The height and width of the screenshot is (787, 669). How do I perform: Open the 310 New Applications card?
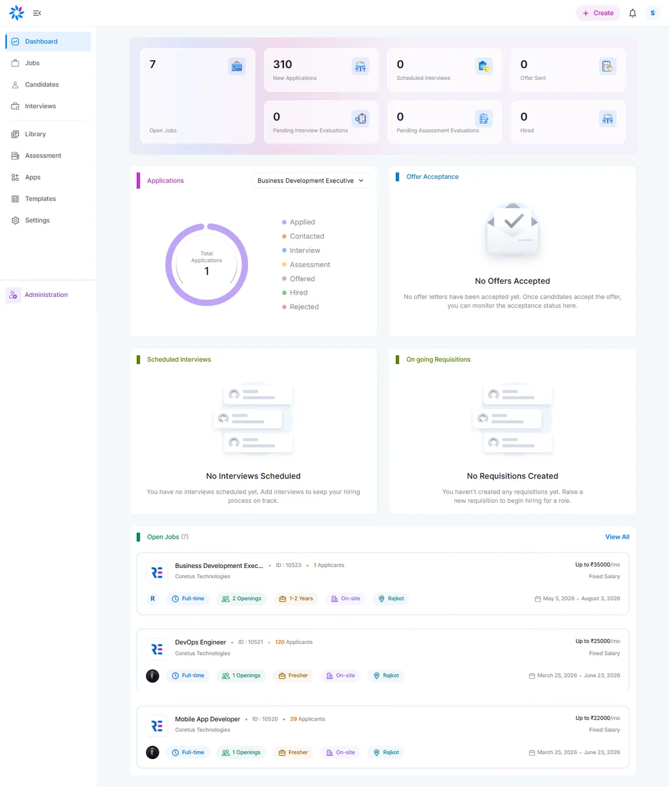[321, 70]
